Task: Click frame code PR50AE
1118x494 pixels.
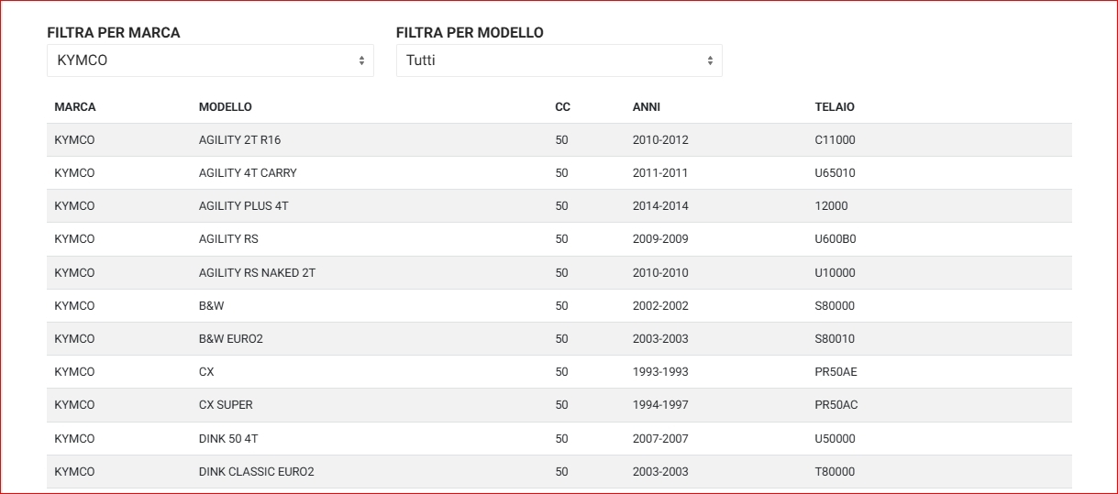Action: [x=836, y=372]
